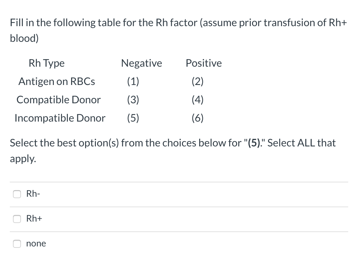Select the Rh- option label
Image resolution: width=358 pixels, height=268 pixels.
33,194
